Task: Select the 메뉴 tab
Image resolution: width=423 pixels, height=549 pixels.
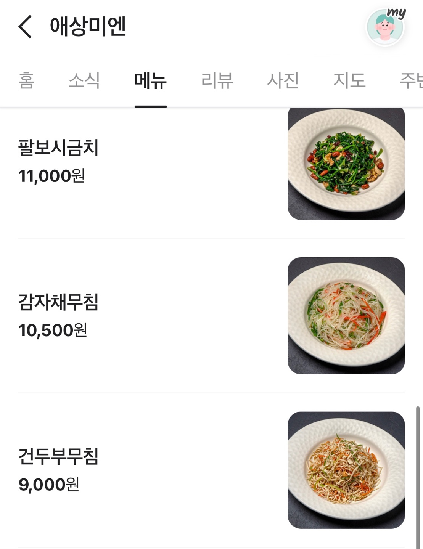Action: [151, 80]
